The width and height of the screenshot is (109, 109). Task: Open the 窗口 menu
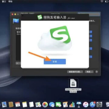(x=4, y=2)
